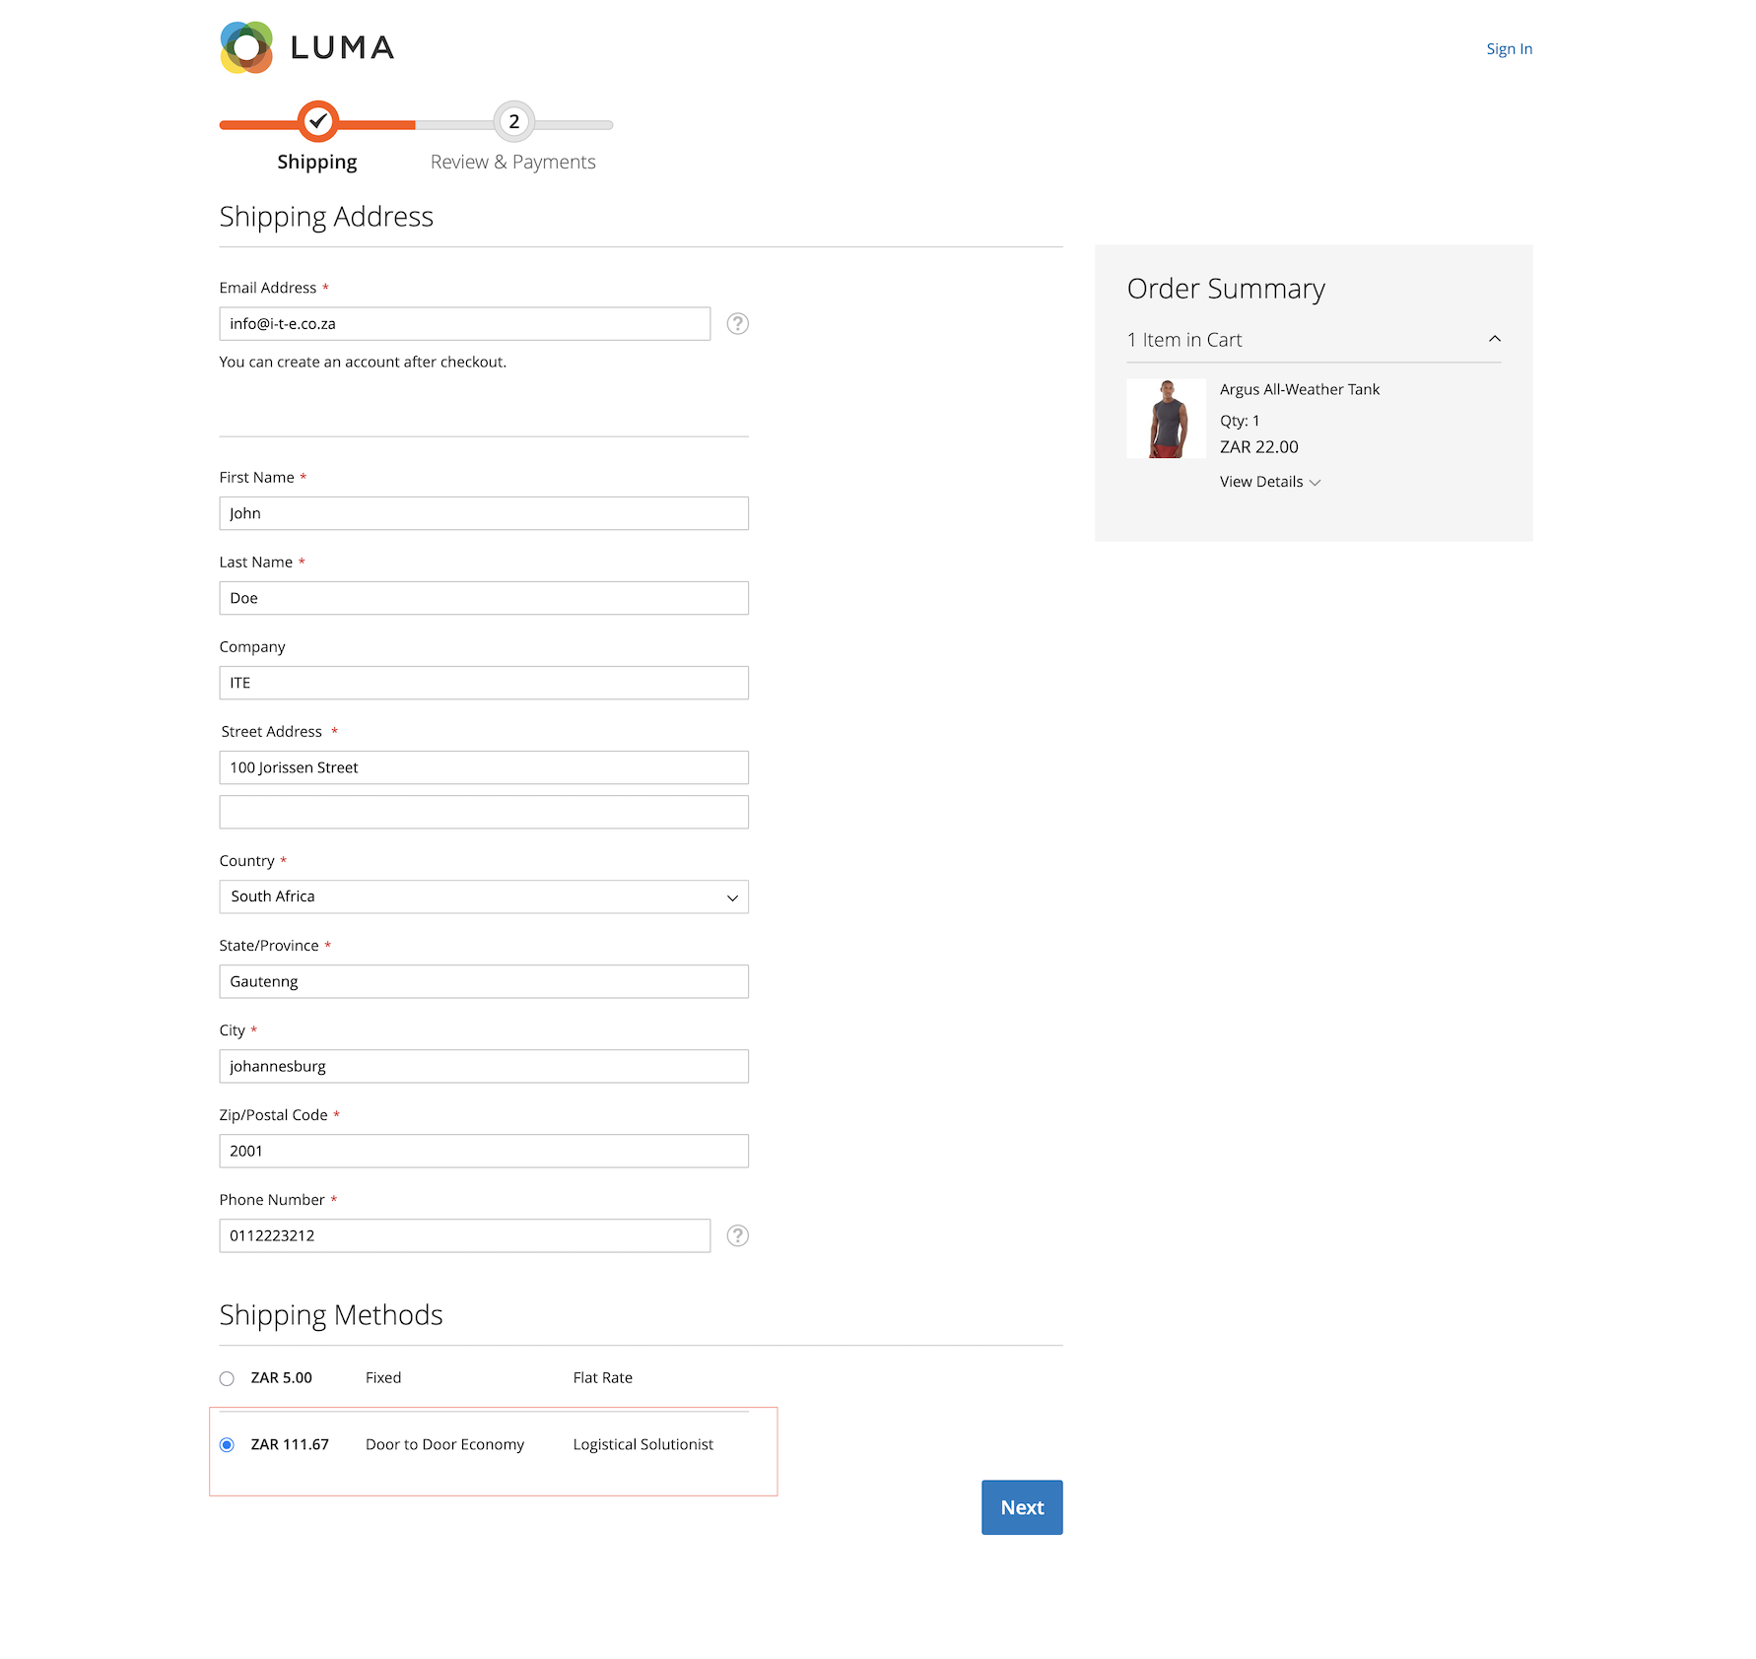The height and width of the screenshot is (1659, 1756).
Task: Click the Email Address field
Action: (x=463, y=323)
